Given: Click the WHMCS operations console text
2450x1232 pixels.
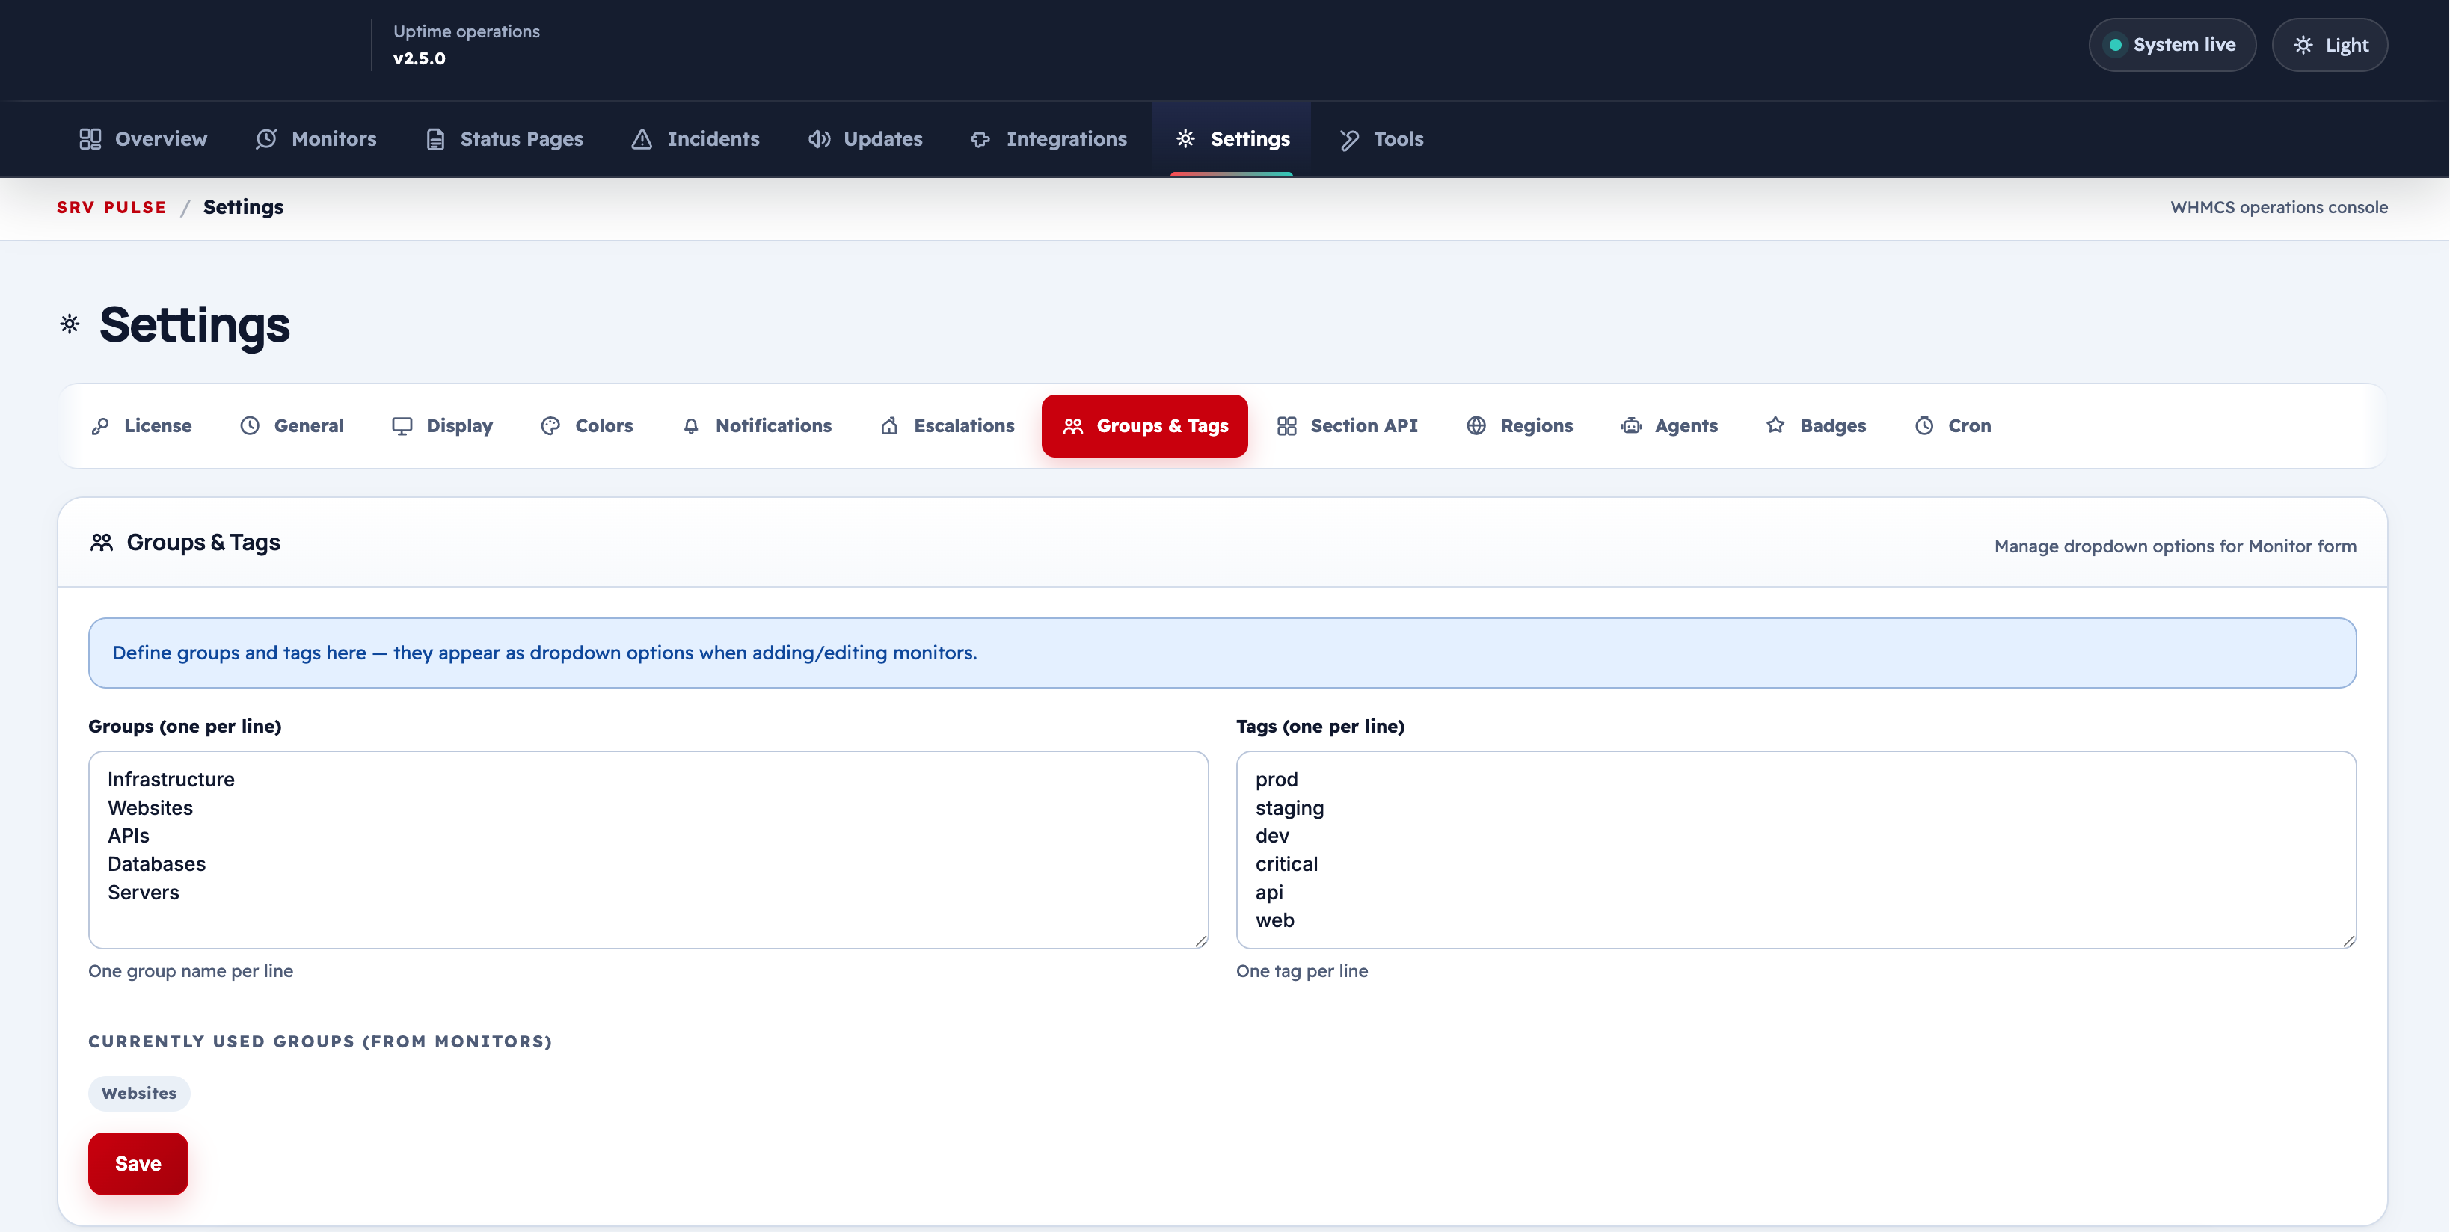Looking at the screenshot, I should (x=2279, y=207).
